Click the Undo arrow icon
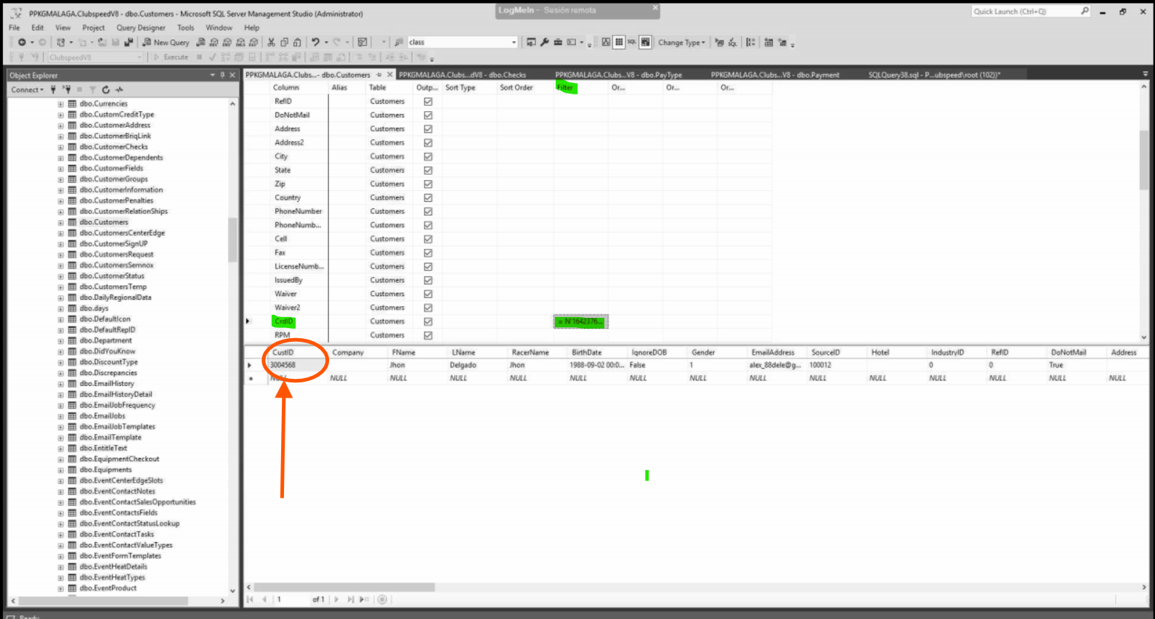This screenshot has height=619, width=1155. pos(315,42)
